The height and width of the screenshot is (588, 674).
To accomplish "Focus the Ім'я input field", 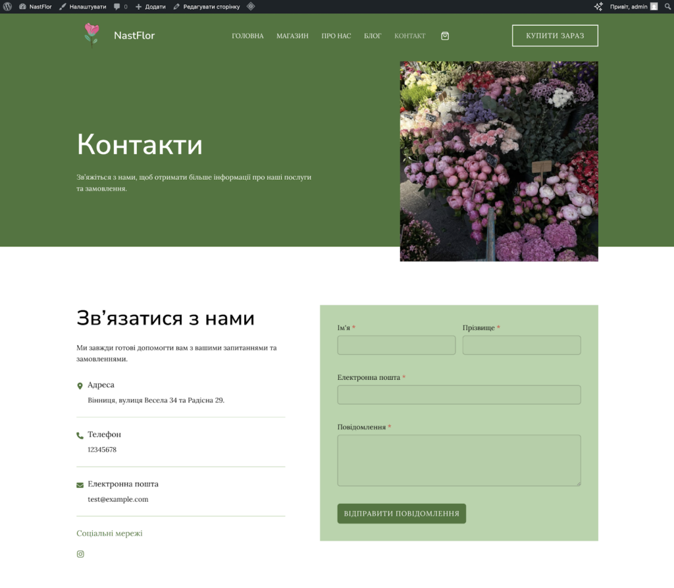I will [396, 346].
